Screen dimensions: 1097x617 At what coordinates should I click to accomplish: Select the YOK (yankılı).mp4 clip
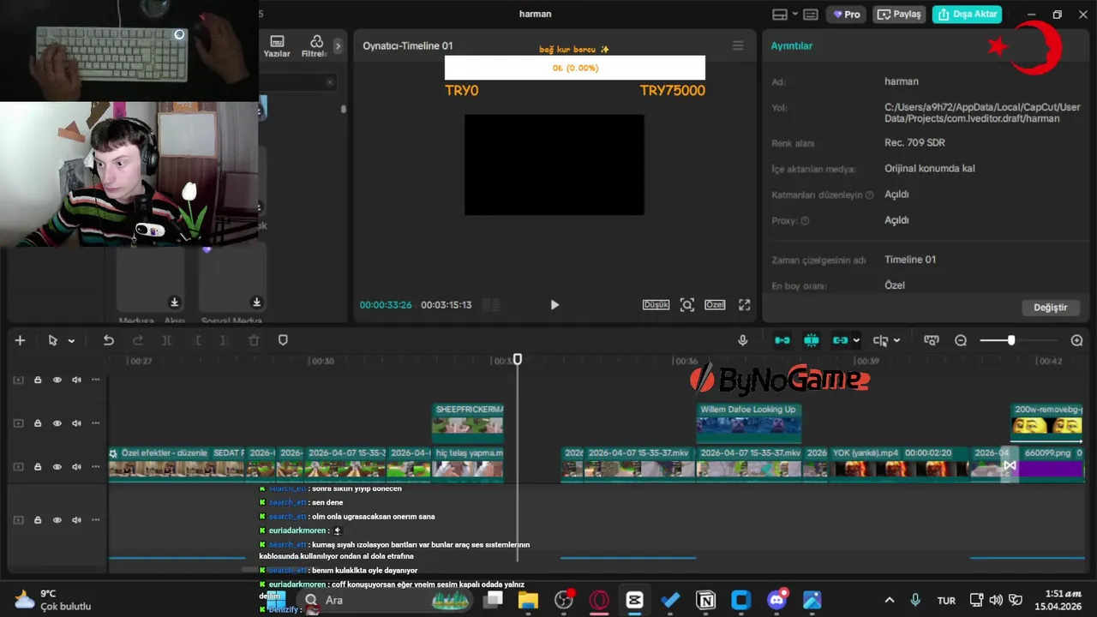[900, 464]
